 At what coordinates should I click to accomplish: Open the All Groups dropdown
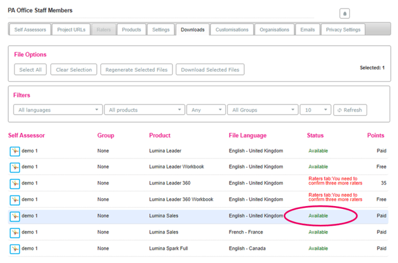(x=263, y=110)
